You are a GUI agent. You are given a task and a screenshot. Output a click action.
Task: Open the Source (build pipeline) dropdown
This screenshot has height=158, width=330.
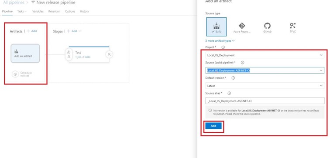(265, 70)
